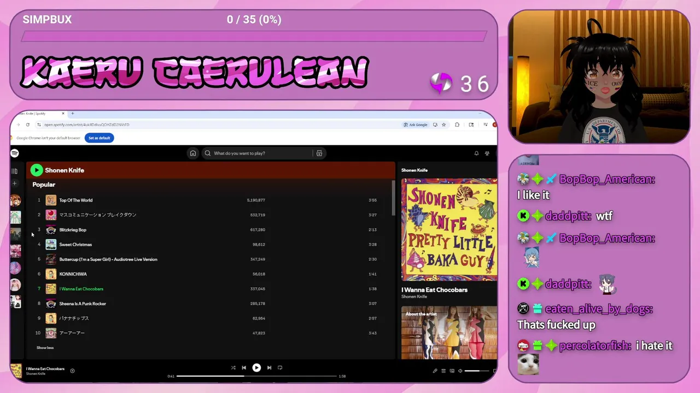Adjust the volume slider
The height and width of the screenshot is (393, 700).
pos(476,371)
